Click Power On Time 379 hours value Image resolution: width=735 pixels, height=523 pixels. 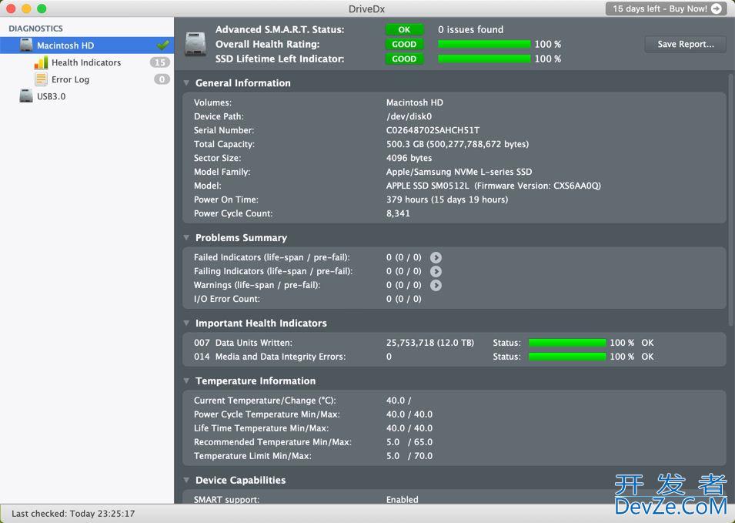point(447,199)
